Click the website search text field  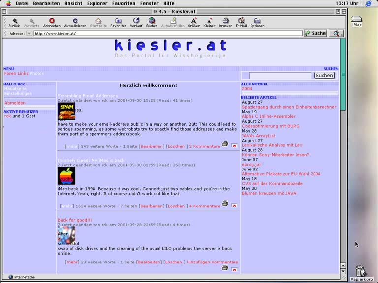coord(280,76)
